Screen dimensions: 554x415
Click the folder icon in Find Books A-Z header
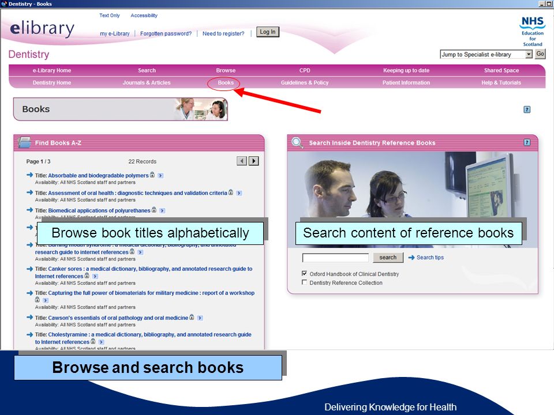coord(24,142)
